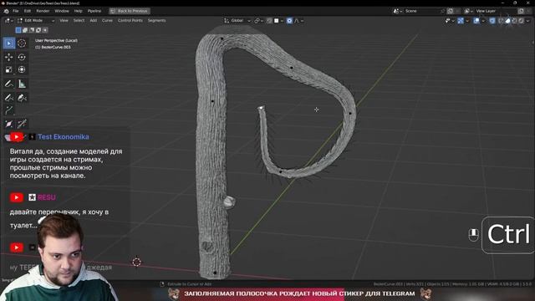Open the Control Points menu
The image size is (535, 301).
pyautogui.click(x=130, y=21)
